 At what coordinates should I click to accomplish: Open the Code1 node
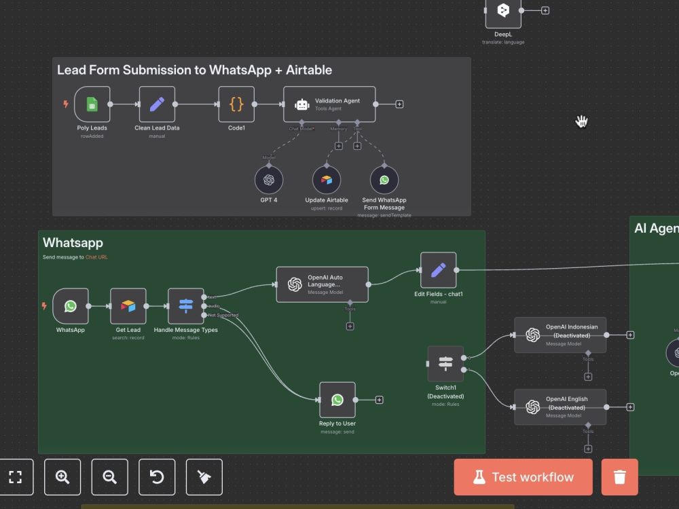(236, 105)
